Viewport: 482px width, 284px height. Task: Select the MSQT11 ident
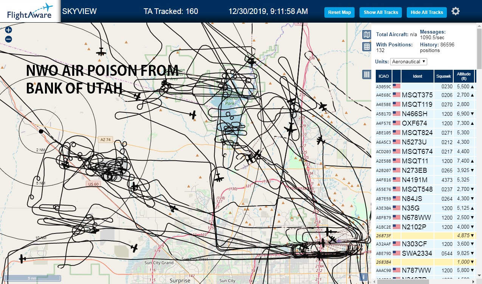pyautogui.click(x=415, y=161)
